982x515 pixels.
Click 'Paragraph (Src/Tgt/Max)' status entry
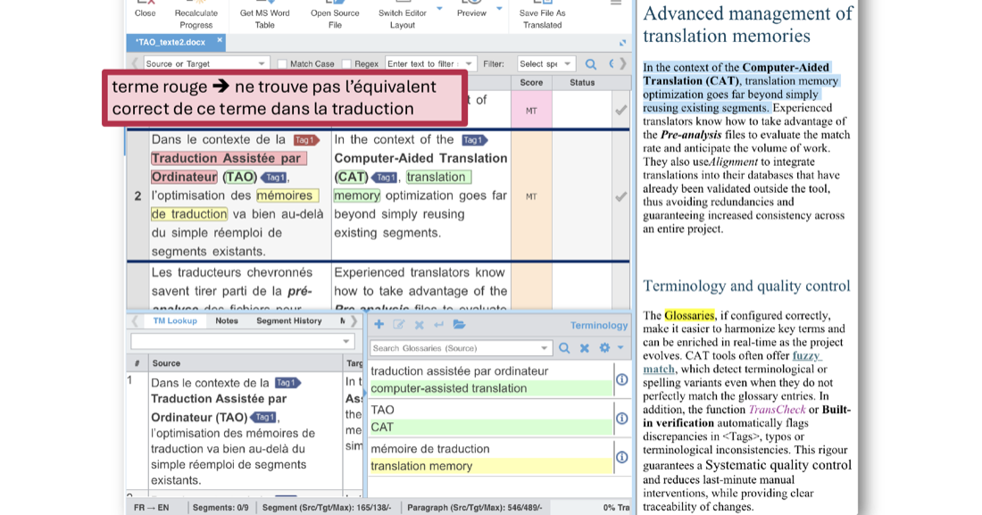475,508
